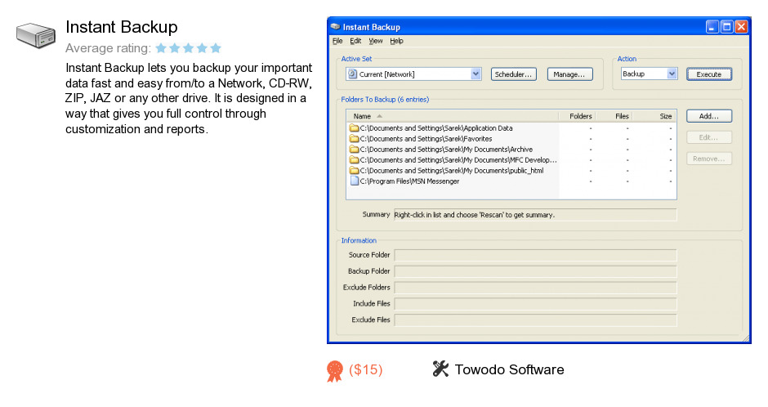Screen dimensions: 768x407
Task: Click the Execute button
Action: pyautogui.click(x=708, y=74)
